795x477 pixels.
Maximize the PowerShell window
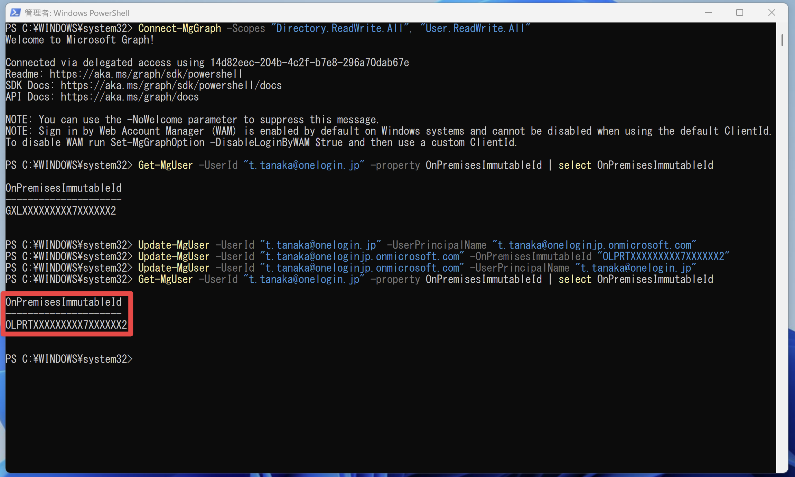click(x=740, y=13)
